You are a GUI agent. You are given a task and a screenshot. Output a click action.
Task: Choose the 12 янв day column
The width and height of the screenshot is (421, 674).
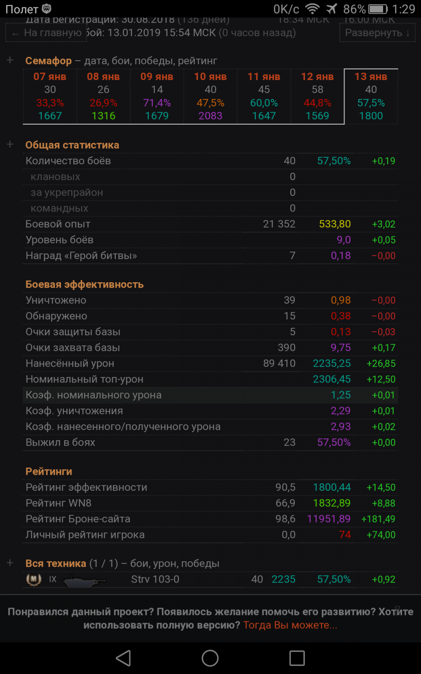317,96
